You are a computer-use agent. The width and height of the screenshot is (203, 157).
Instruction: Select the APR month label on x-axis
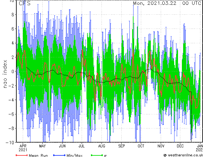(23, 146)
